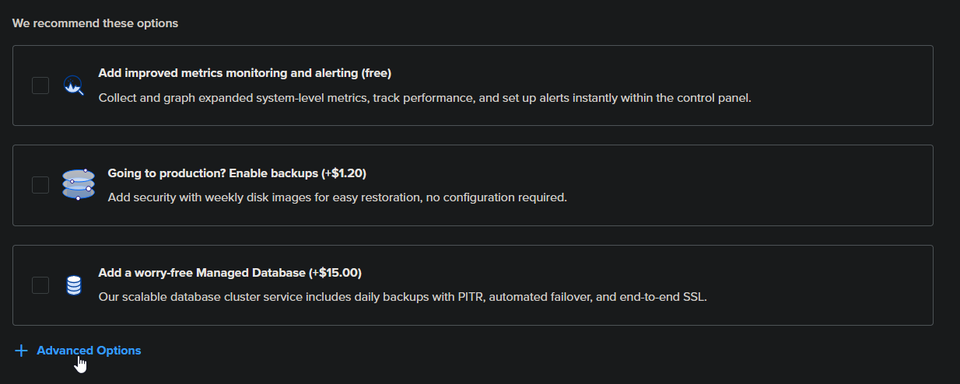Click the metrics description about system-level alerts

[424, 98]
